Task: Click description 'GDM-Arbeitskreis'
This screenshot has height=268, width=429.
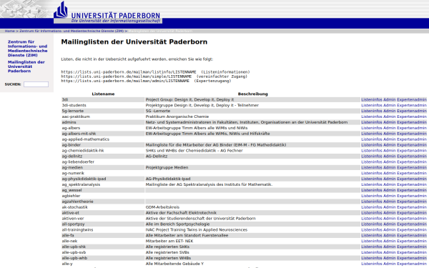Action: coord(162,207)
